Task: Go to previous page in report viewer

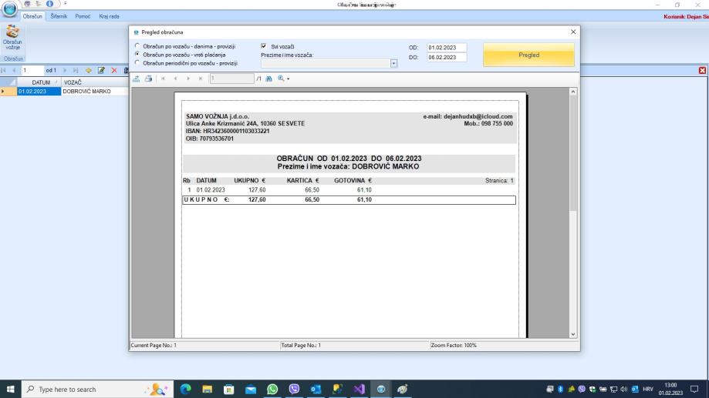Action: point(175,79)
